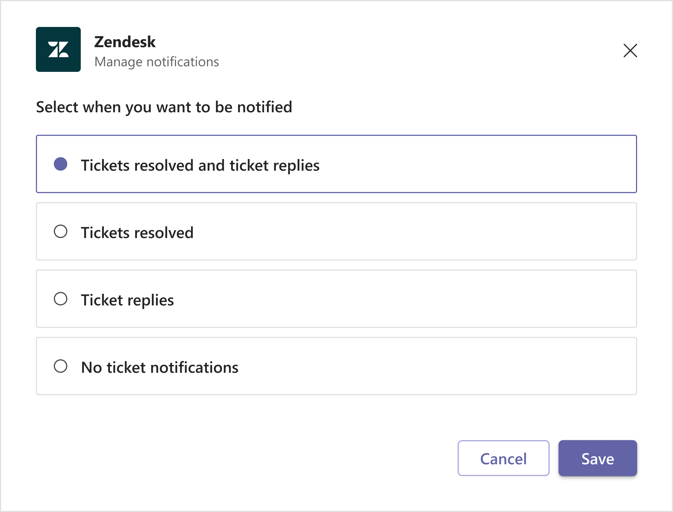This screenshot has height=512, width=673.
Task: Open the Ticket replies option card
Action: 336,299
